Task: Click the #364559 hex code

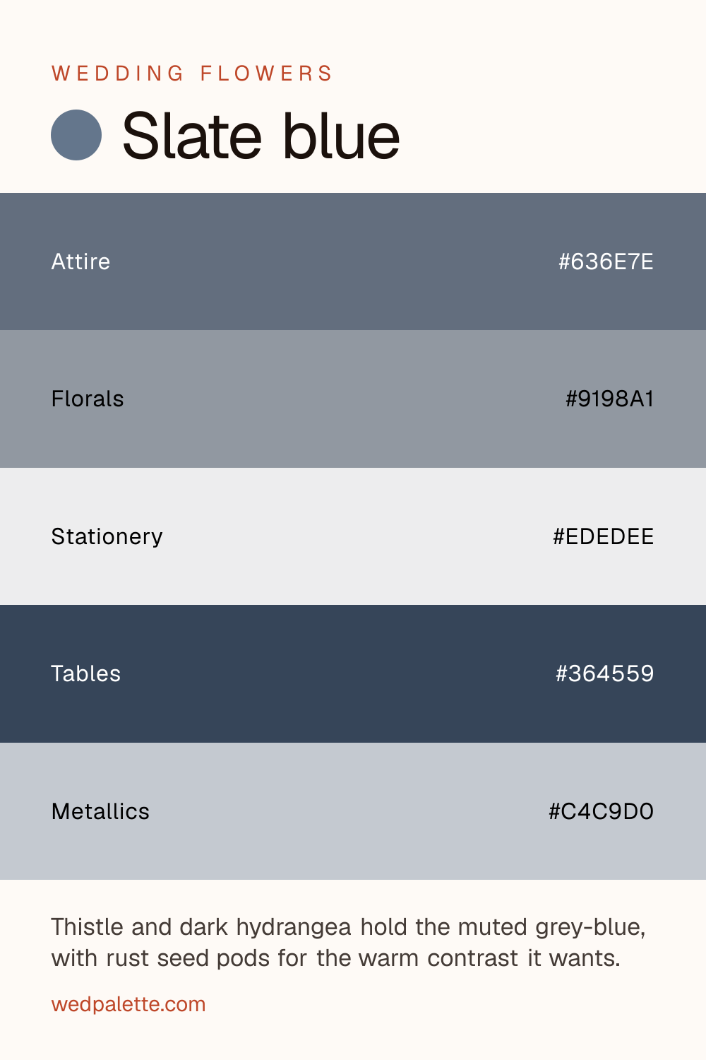Action: pyautogui.click(x=604, y=673)
